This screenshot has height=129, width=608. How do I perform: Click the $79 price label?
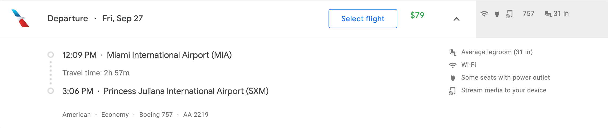[417, 15]
